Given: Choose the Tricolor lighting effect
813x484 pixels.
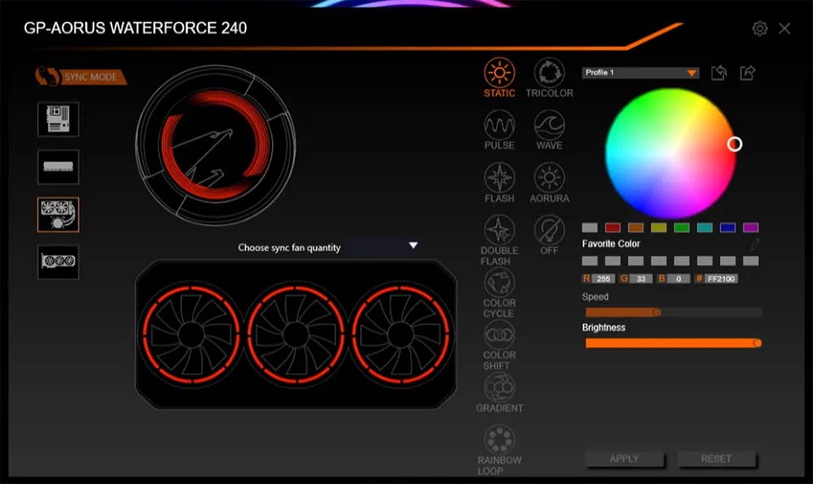Looking at the screenshot, I should click(549, 73).
